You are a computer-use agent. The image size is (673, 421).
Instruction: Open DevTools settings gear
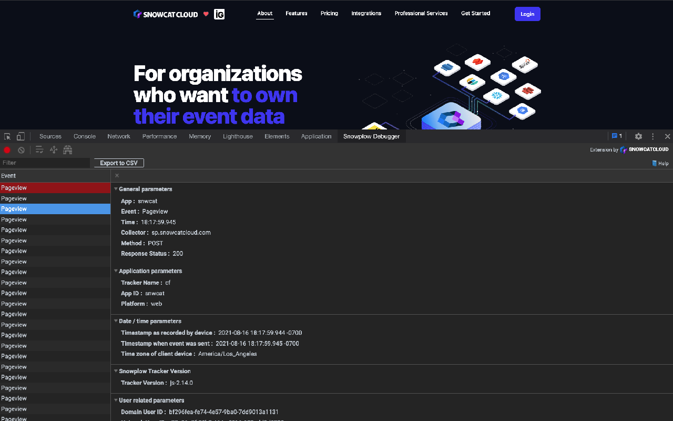coord(638,136)
